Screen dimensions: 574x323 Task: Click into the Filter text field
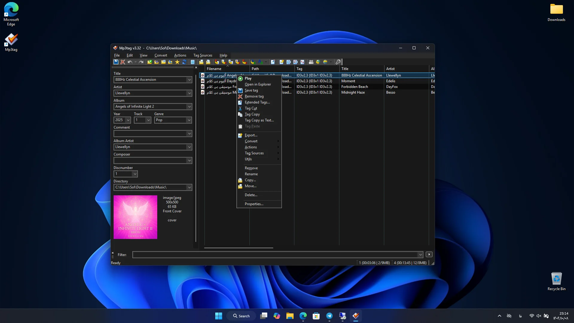275,255
